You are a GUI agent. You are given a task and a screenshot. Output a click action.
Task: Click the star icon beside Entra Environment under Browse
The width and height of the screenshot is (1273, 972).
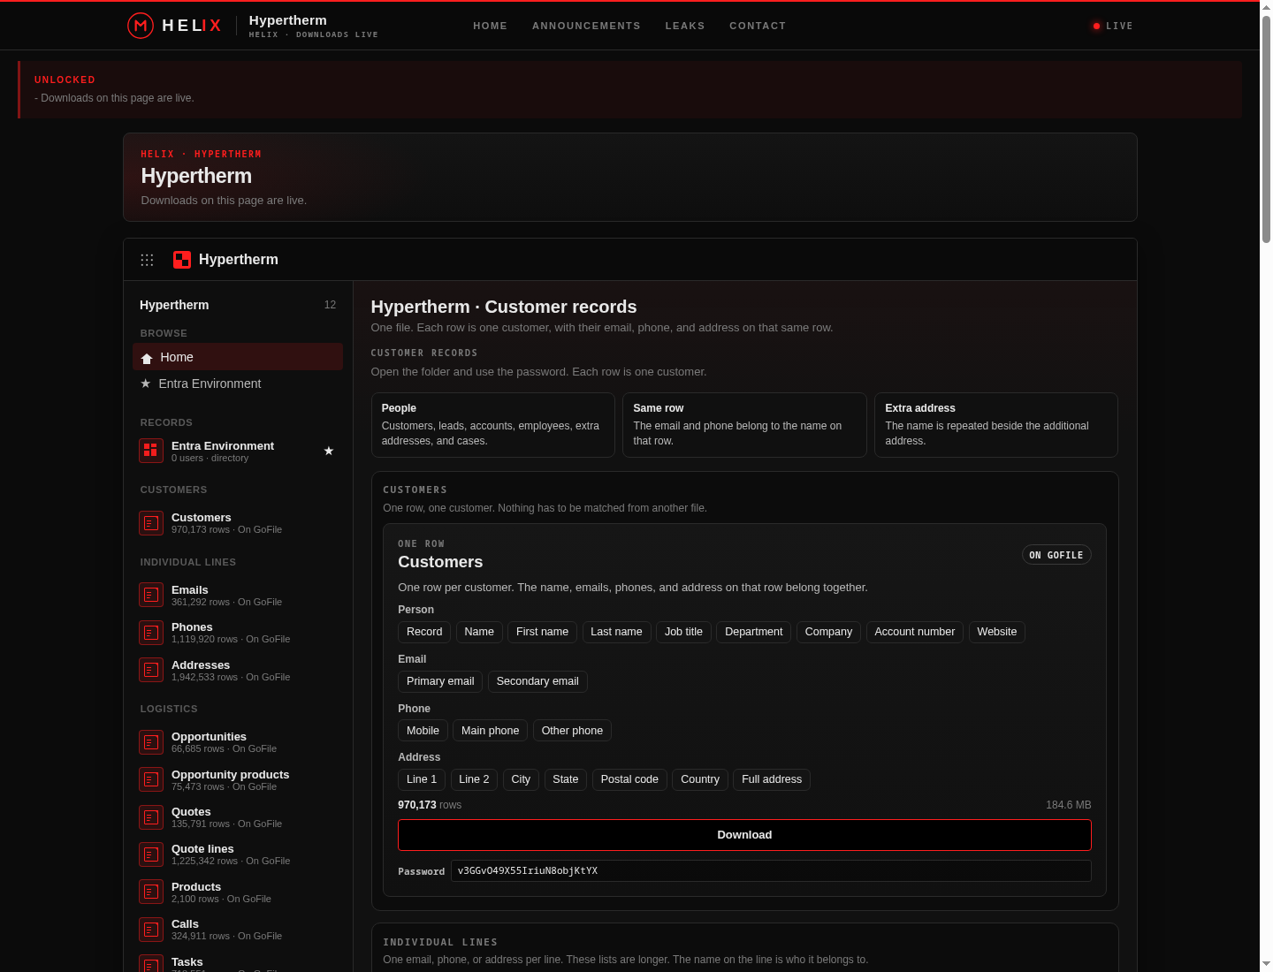coord(146,383)
